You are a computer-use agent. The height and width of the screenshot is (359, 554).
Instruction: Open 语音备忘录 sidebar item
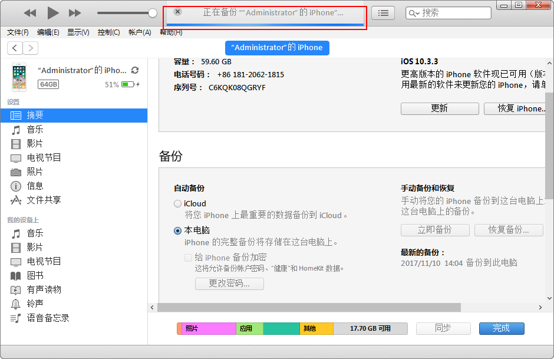click(74, 318)
